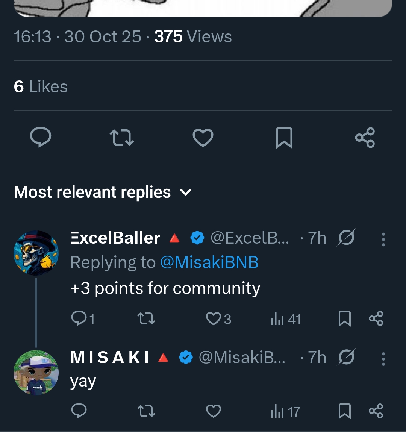Like MISAKI's yay reply

pos(214,411)
